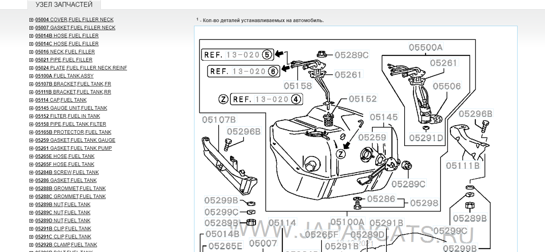
Task: Click diagram label 05107B front bracket
Action: (219, 119)
